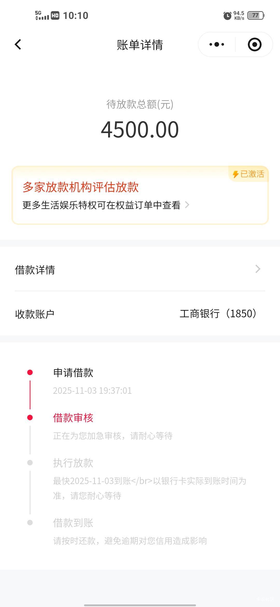Tap the 5G signal strength icon
The image size is (280, 607).
pyautogui.click(x=42, y=16)
